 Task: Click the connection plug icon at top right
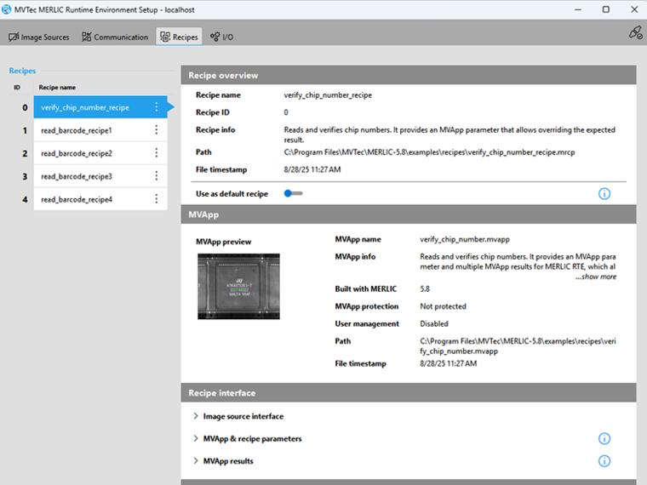point(635,33)
